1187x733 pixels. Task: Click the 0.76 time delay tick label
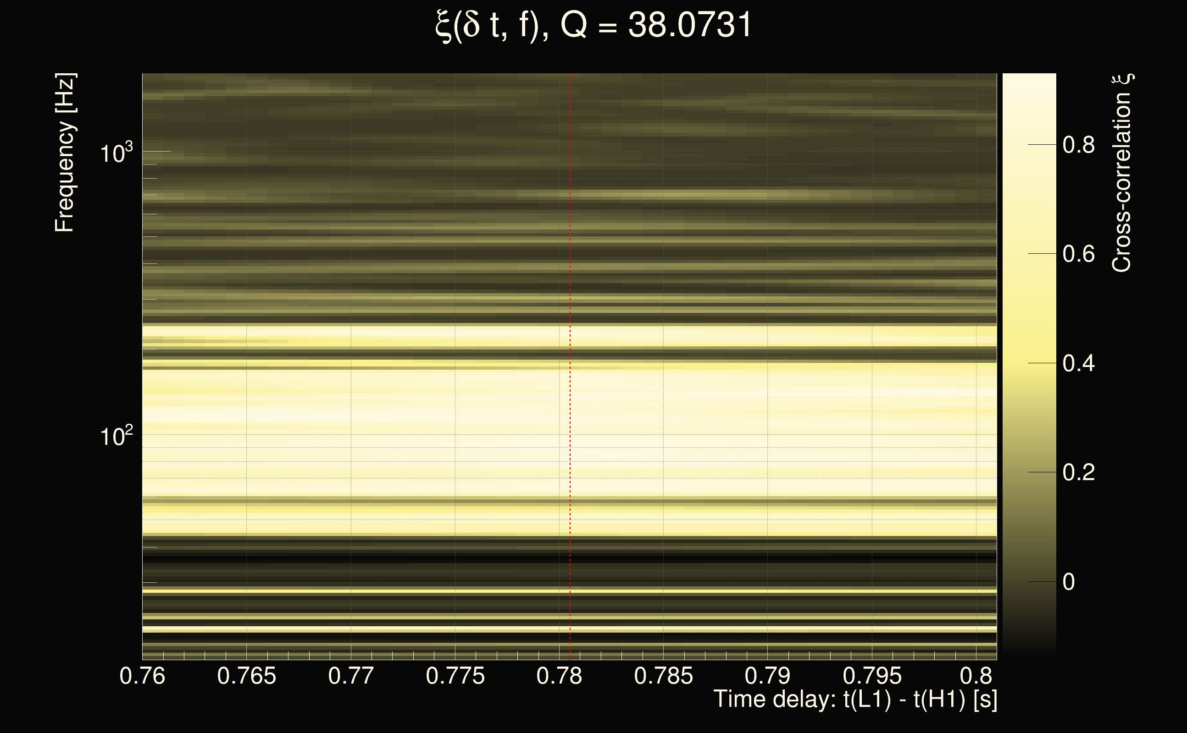tap(142, 676)
